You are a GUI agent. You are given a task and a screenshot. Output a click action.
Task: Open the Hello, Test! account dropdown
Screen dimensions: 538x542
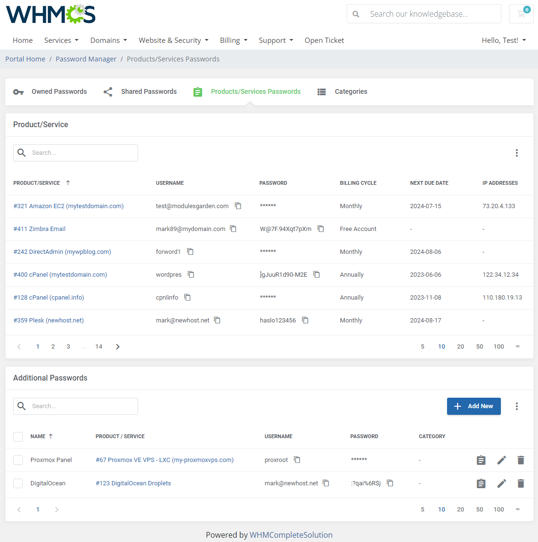504,40
